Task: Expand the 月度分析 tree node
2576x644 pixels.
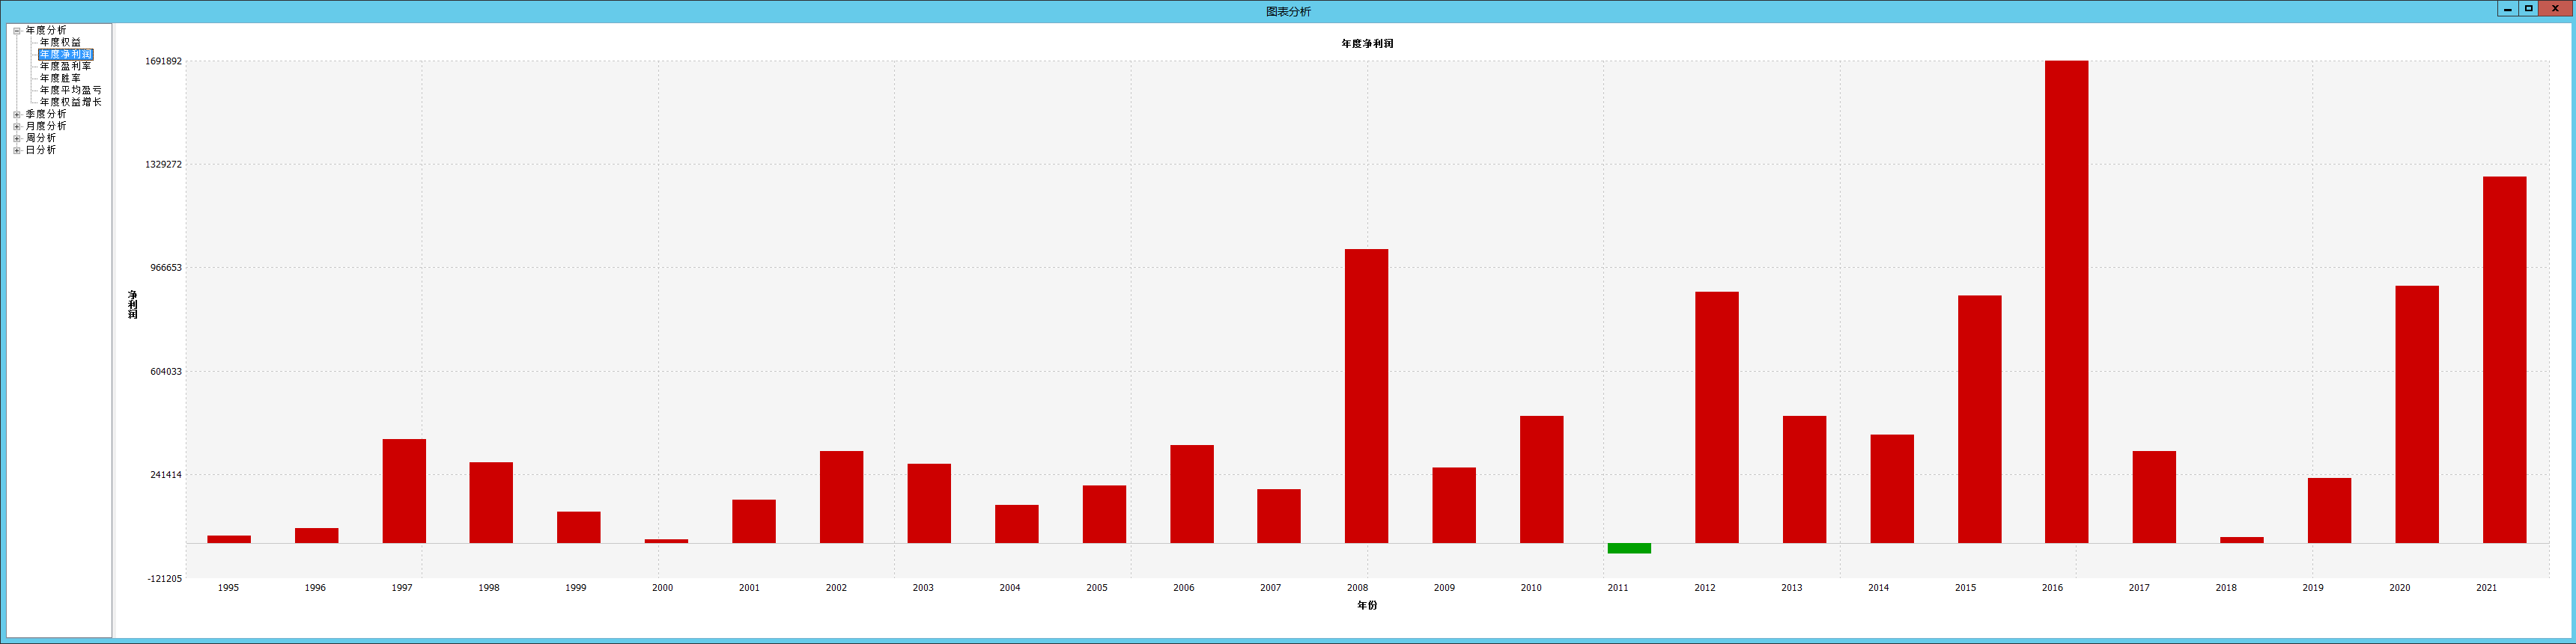Action: click(17, 127)
